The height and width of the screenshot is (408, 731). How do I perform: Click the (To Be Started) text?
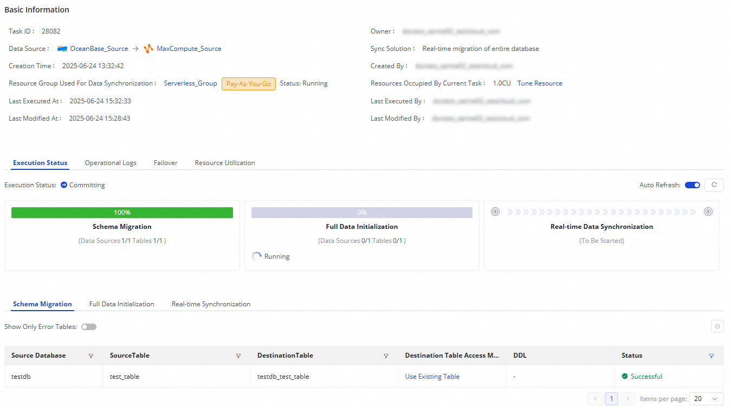(601, 241)
